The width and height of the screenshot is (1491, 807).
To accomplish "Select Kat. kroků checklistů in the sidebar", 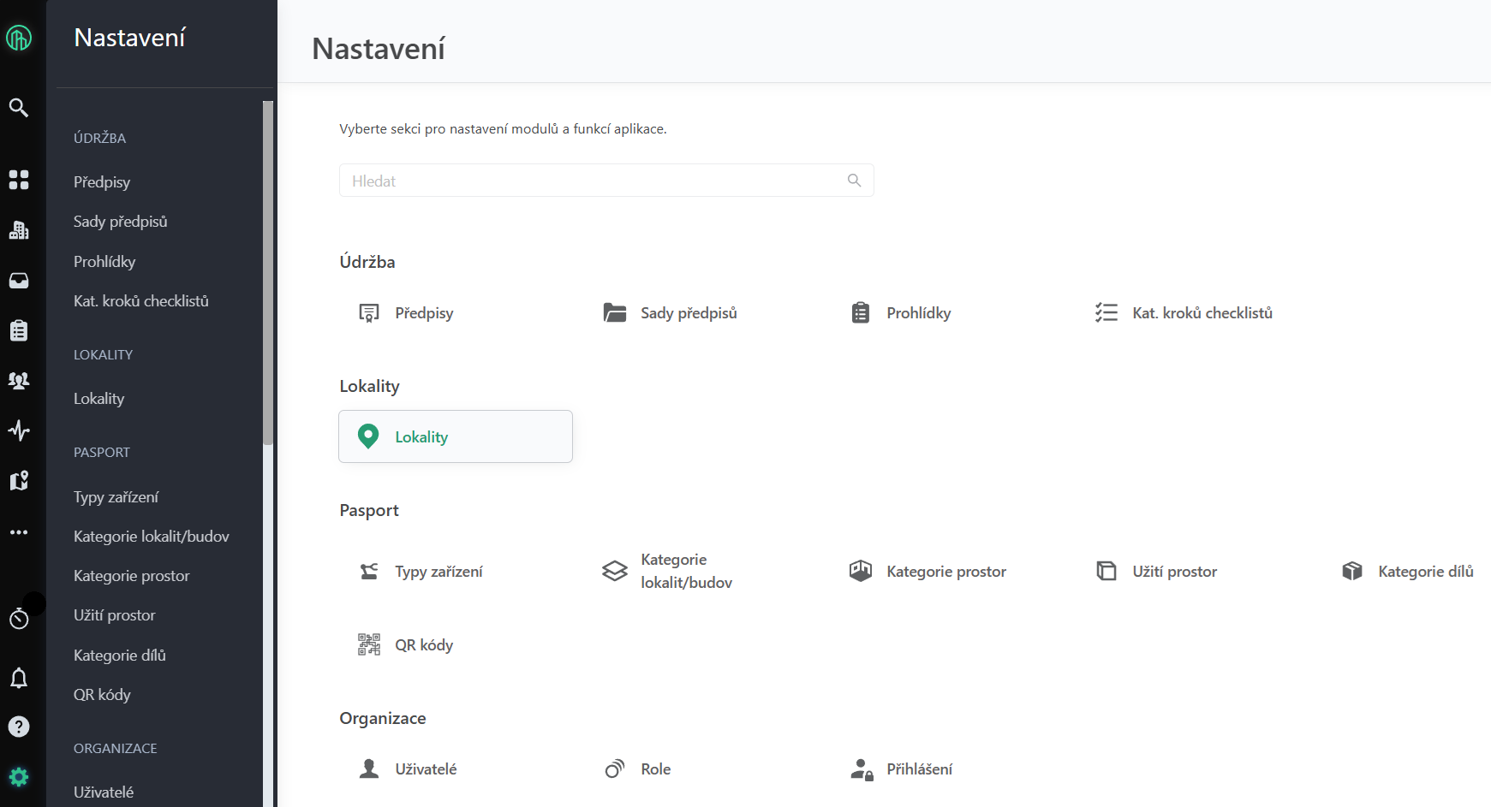I will click(x=141, y=301).
